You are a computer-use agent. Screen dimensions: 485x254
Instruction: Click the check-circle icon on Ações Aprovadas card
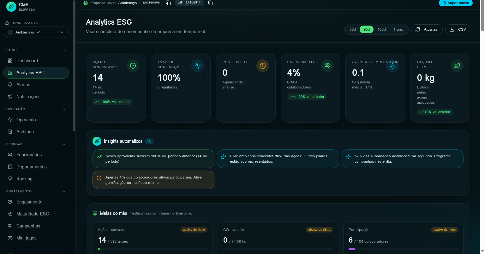(x=133, y=66)
